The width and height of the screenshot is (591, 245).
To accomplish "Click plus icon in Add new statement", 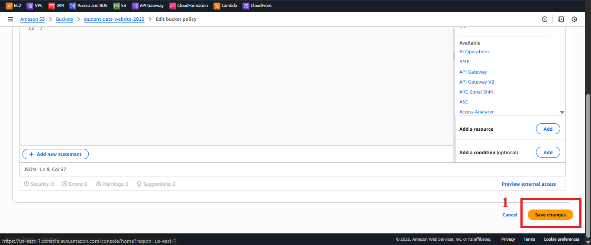I will [x=31, y=154].
